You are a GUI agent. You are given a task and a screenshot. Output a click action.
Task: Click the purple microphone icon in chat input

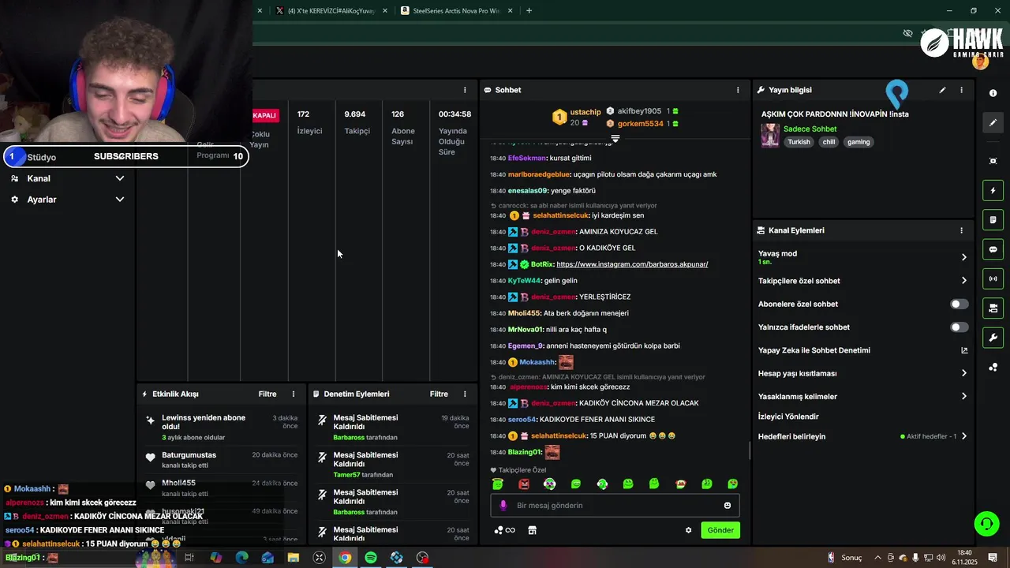[503, 506]
